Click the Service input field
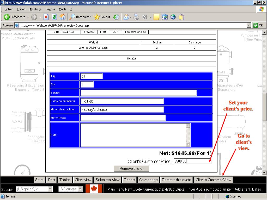267x200 pixels. (x=139, y=93)
